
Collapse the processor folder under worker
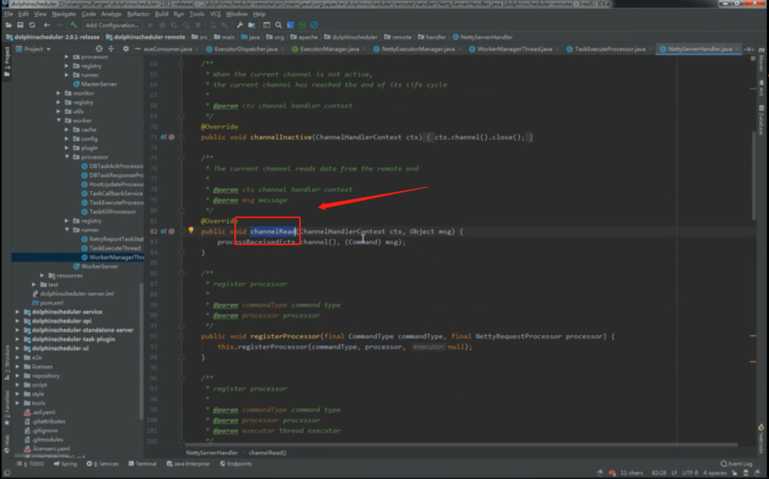coord(67,157)
